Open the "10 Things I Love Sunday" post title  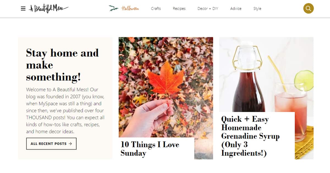150,149
